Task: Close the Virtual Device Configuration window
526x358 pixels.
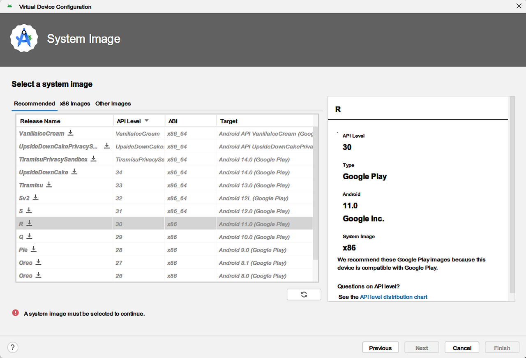Action: [x=519, y=6]
